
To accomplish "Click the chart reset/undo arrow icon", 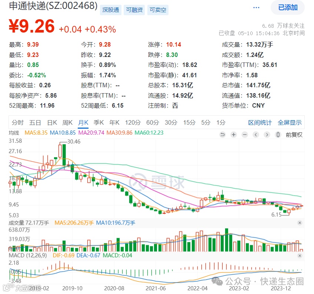I will (222, 135).
